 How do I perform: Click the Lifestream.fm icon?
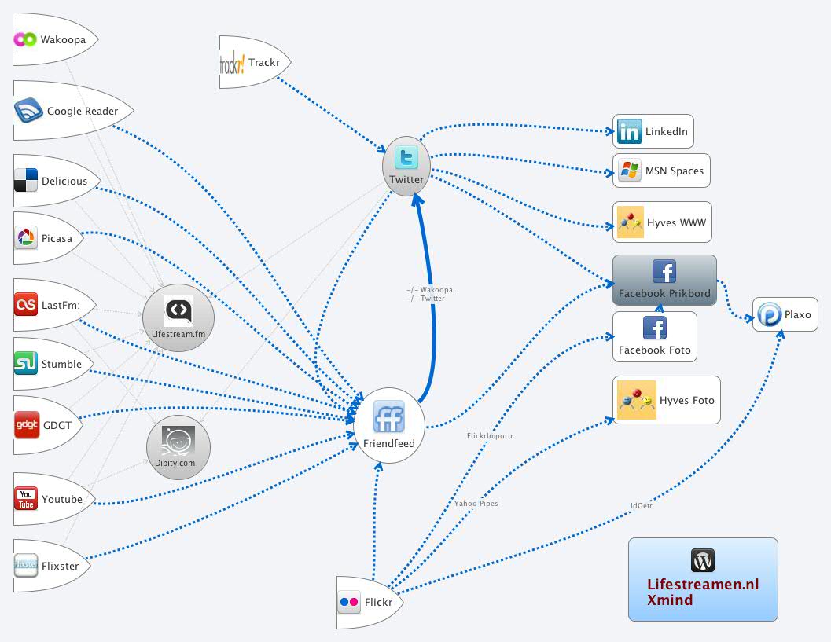[x=178, y=310]
